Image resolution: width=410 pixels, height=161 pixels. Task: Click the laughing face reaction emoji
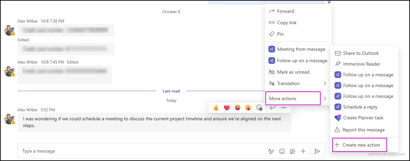click(x=238, y=108)
